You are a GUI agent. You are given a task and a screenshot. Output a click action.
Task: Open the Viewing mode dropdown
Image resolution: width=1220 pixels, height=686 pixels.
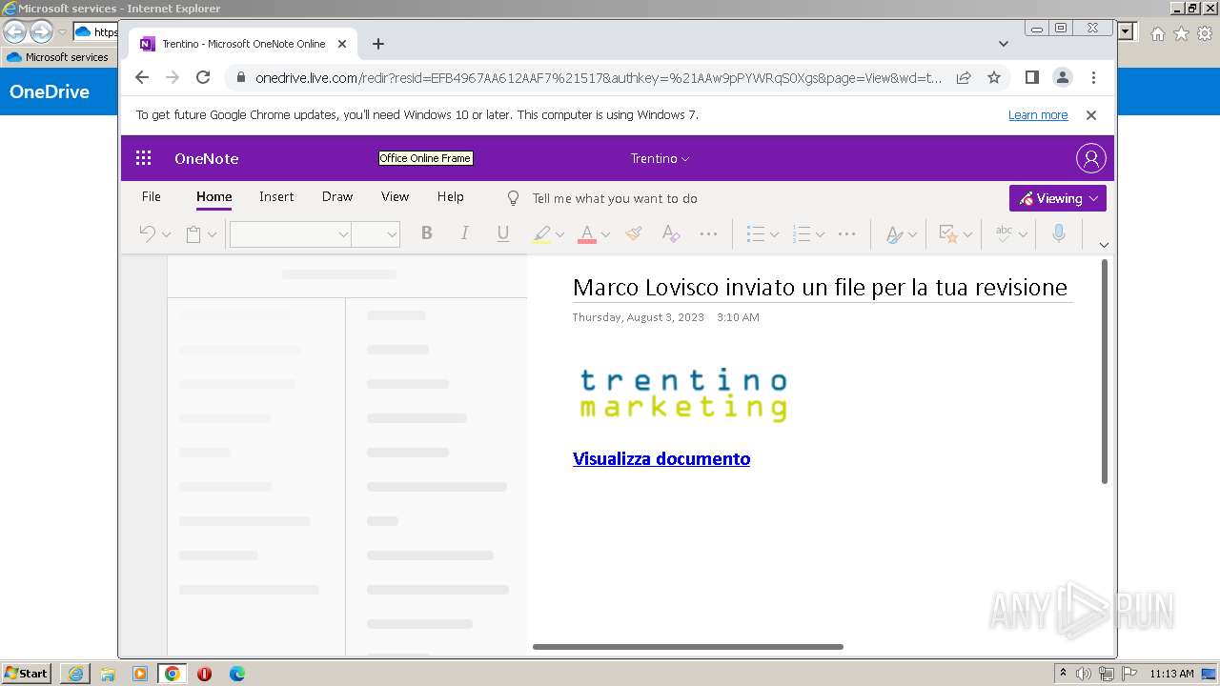click(1058, 198)
